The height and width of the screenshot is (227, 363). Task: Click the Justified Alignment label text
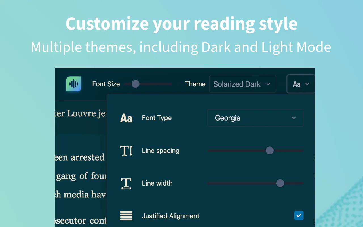tap(170, 216)
